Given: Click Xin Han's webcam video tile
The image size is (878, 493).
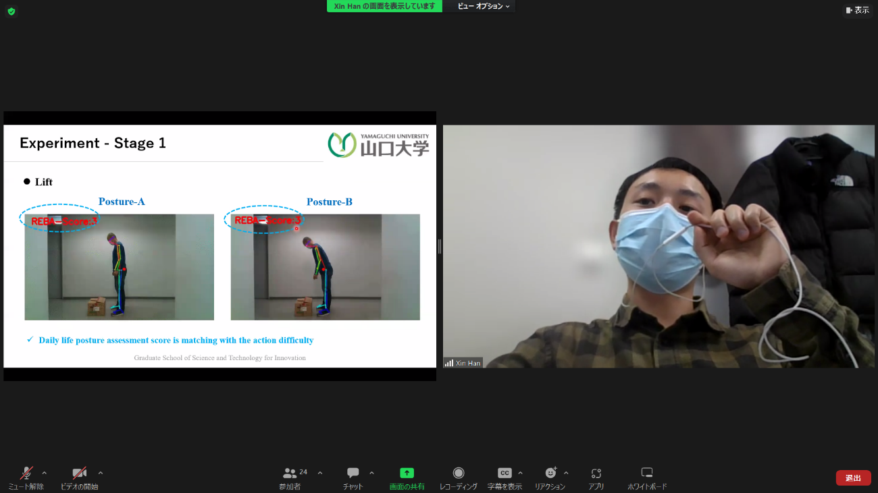Looking at the screenshot, I should (x=658, y=246).
